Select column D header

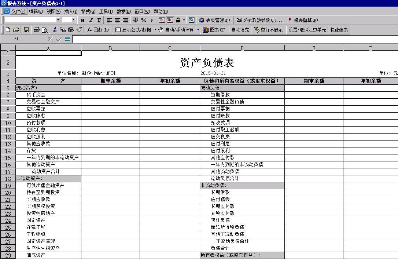(242, 48)
